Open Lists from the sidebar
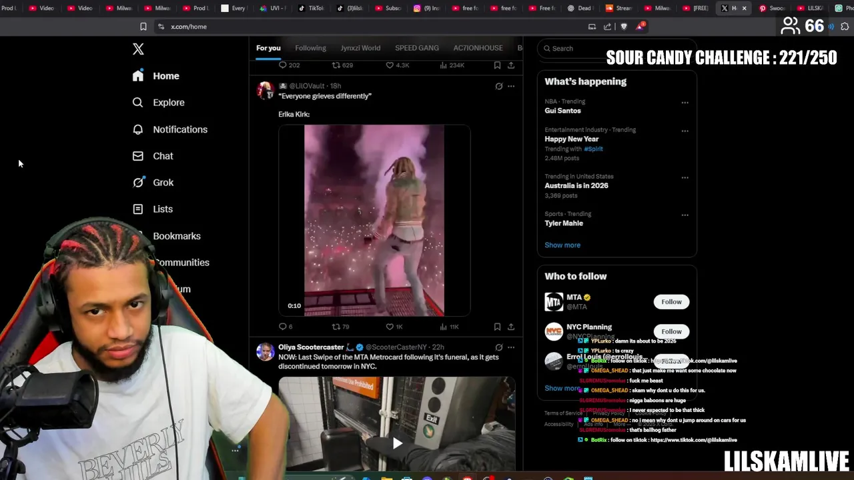The image size is (854, 480). pyautogui.click(x=153, y=209)
